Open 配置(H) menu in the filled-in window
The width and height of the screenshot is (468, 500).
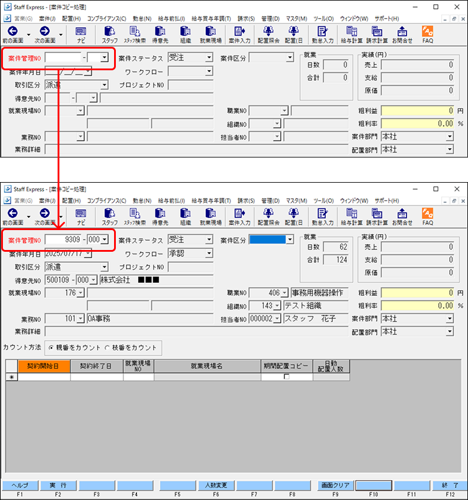click(71, 201)
